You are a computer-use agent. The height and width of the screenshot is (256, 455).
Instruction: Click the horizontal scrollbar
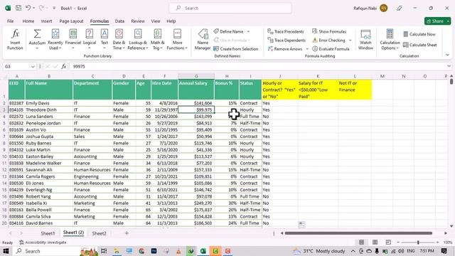[x=358, y=233]
